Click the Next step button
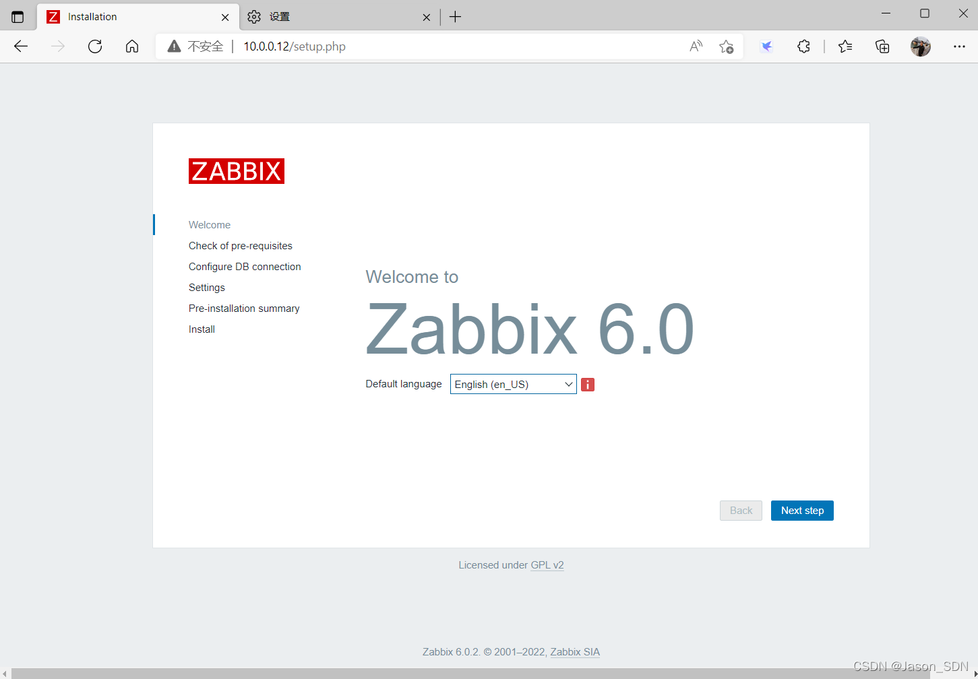The height and width of the screenshot is (679, 978). (802, 511)
